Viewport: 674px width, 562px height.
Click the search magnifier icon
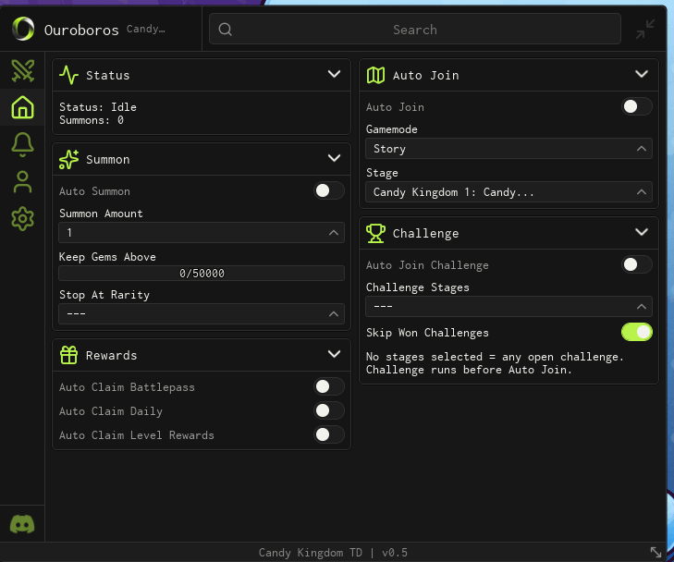pyautogui.click(x=226, y=30)
